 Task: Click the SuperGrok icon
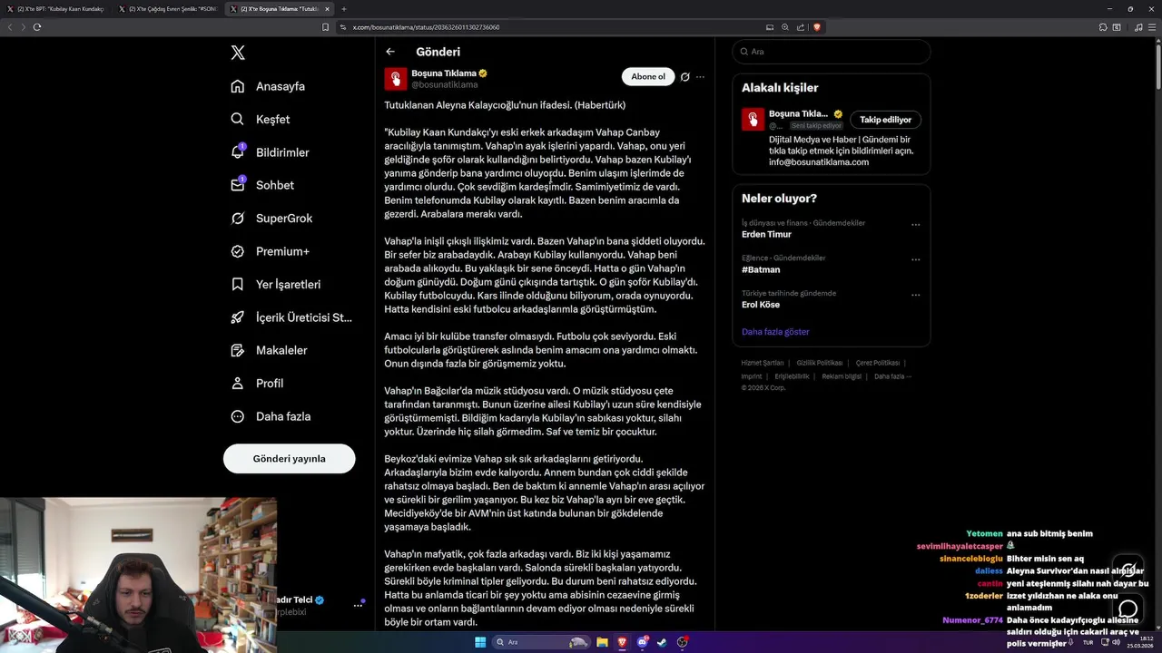point(238,218)
